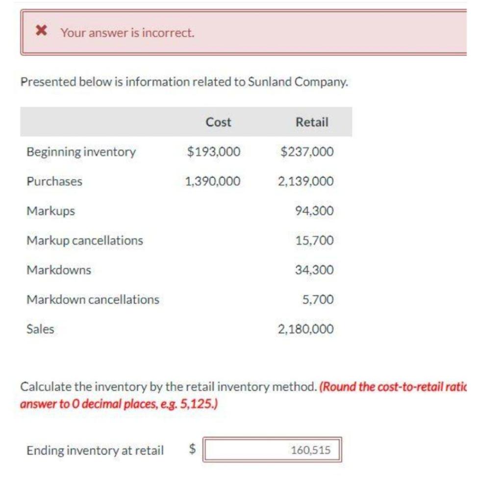
Task: Select the Purchases cost value 1,390,000
Action: pyautogui.click(x=211, y=181)
